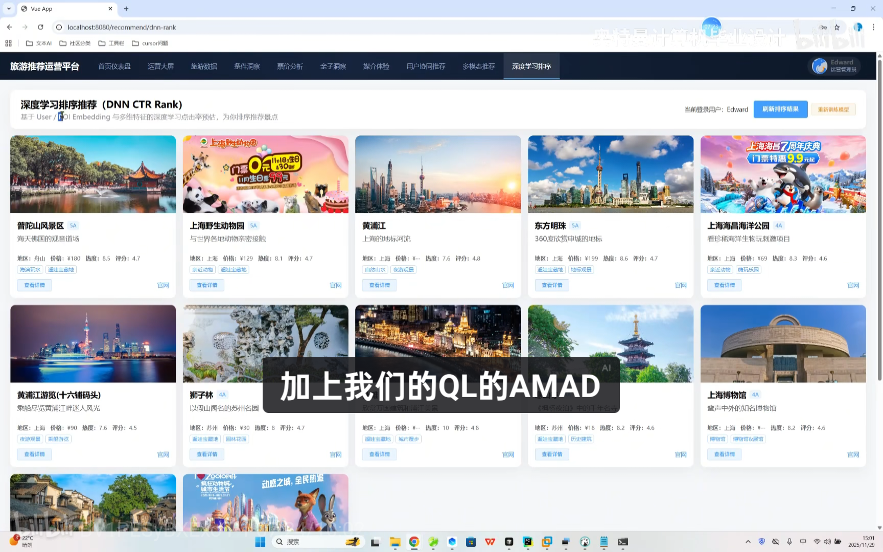Click the page vertical scrollbar
Image resolution: width=883 pixels, height=552 pixels.
(879, 220)
